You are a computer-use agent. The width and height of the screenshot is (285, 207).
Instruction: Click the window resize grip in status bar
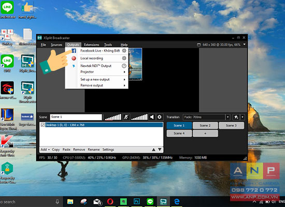point(245,158)
